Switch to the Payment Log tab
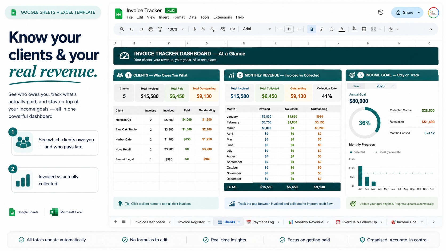This screenshot has height=251, width=446. click(x=263, y=222)
